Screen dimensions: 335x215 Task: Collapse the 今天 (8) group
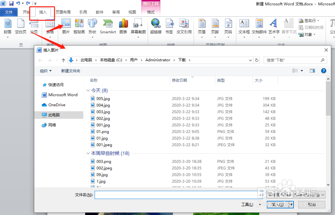(x=88, y=90)
